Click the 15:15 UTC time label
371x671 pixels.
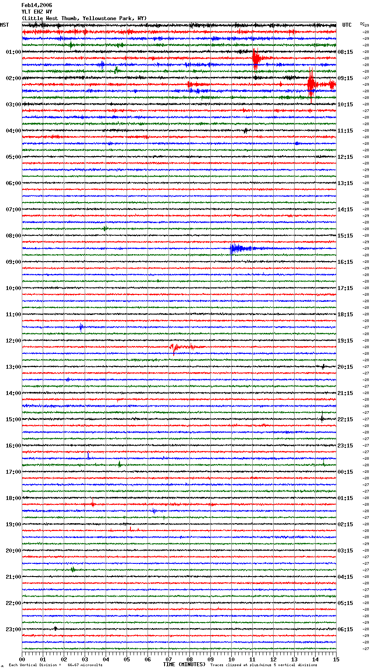click(x=345, y=236)
